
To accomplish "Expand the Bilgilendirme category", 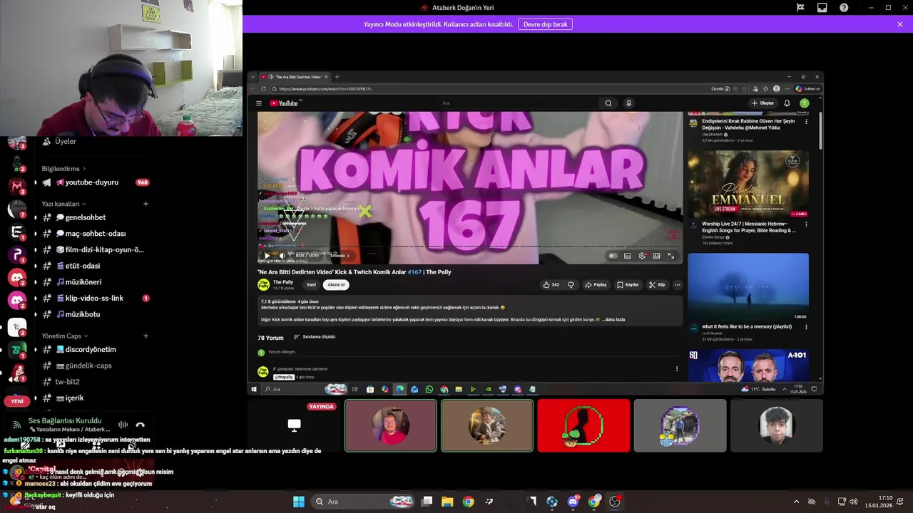I will point(63,169).
